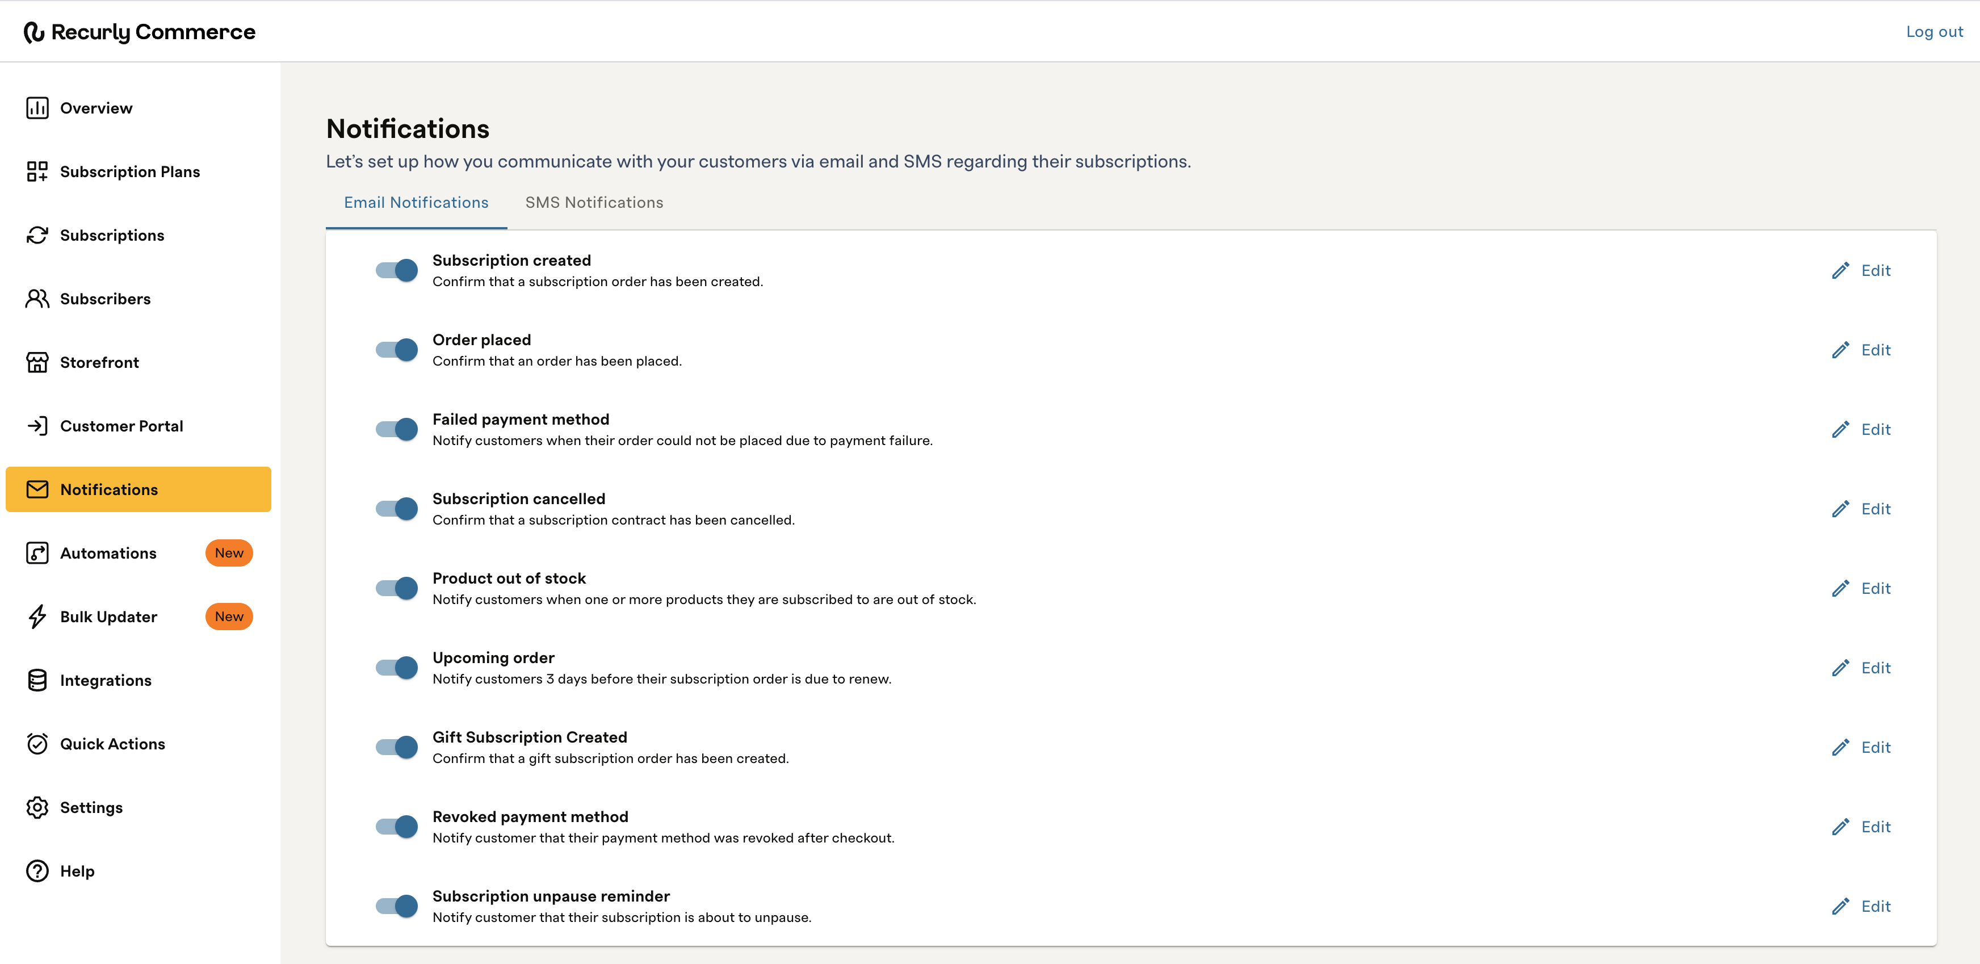The image size is (1980, 964).
Task: Select the Email Notifications tab
Action: click(x=416, y=202)
